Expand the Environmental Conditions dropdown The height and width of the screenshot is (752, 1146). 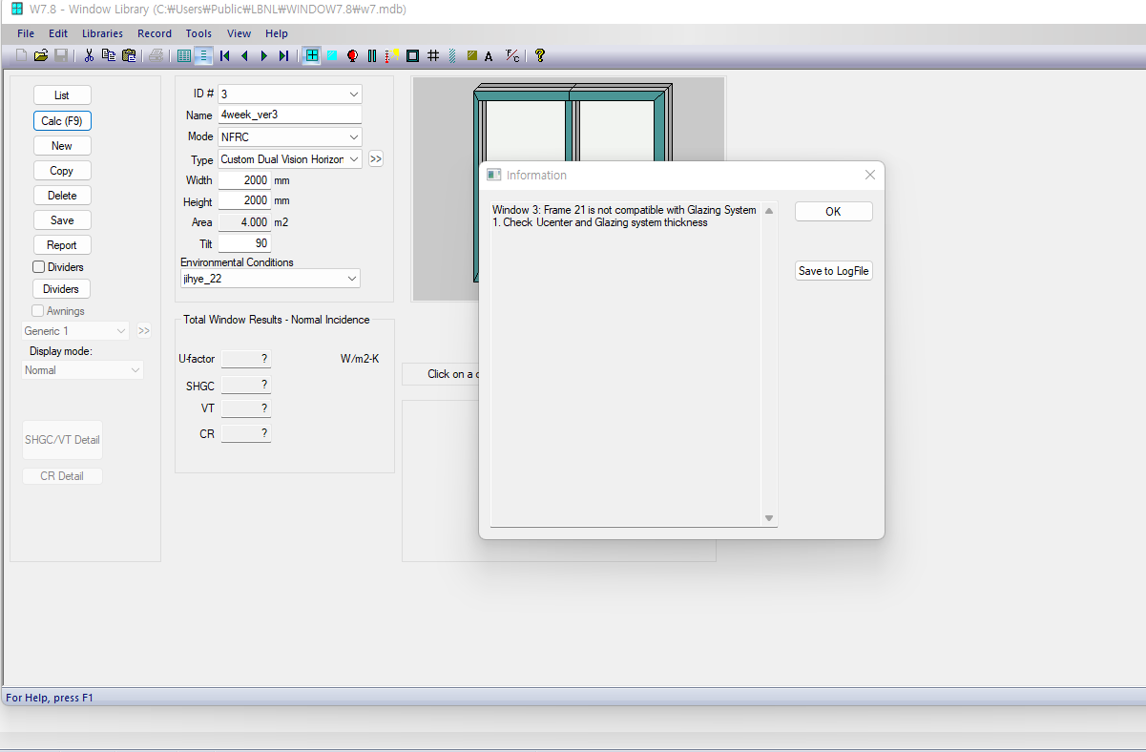pyautogui.click(x=352, y=279)
